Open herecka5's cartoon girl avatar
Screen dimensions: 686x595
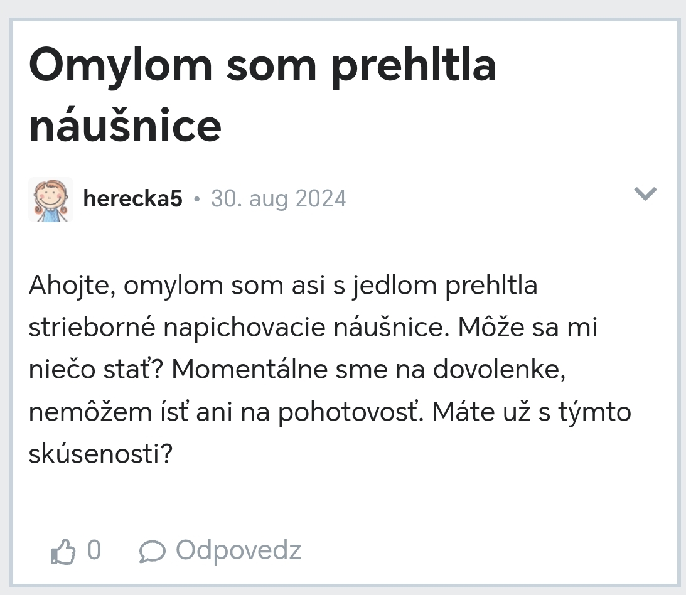tap(51, 200)
